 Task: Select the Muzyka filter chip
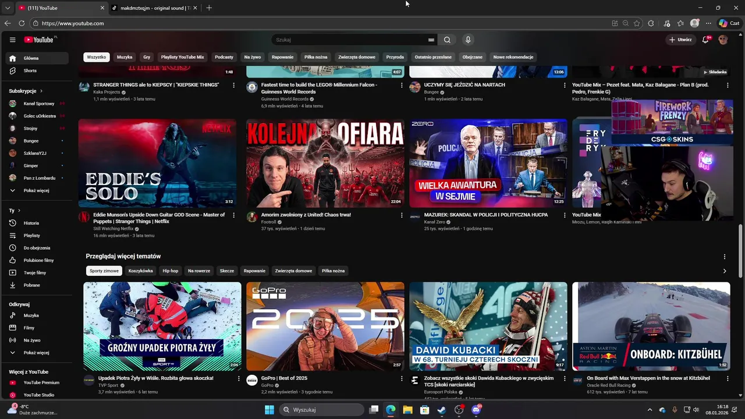125,57
